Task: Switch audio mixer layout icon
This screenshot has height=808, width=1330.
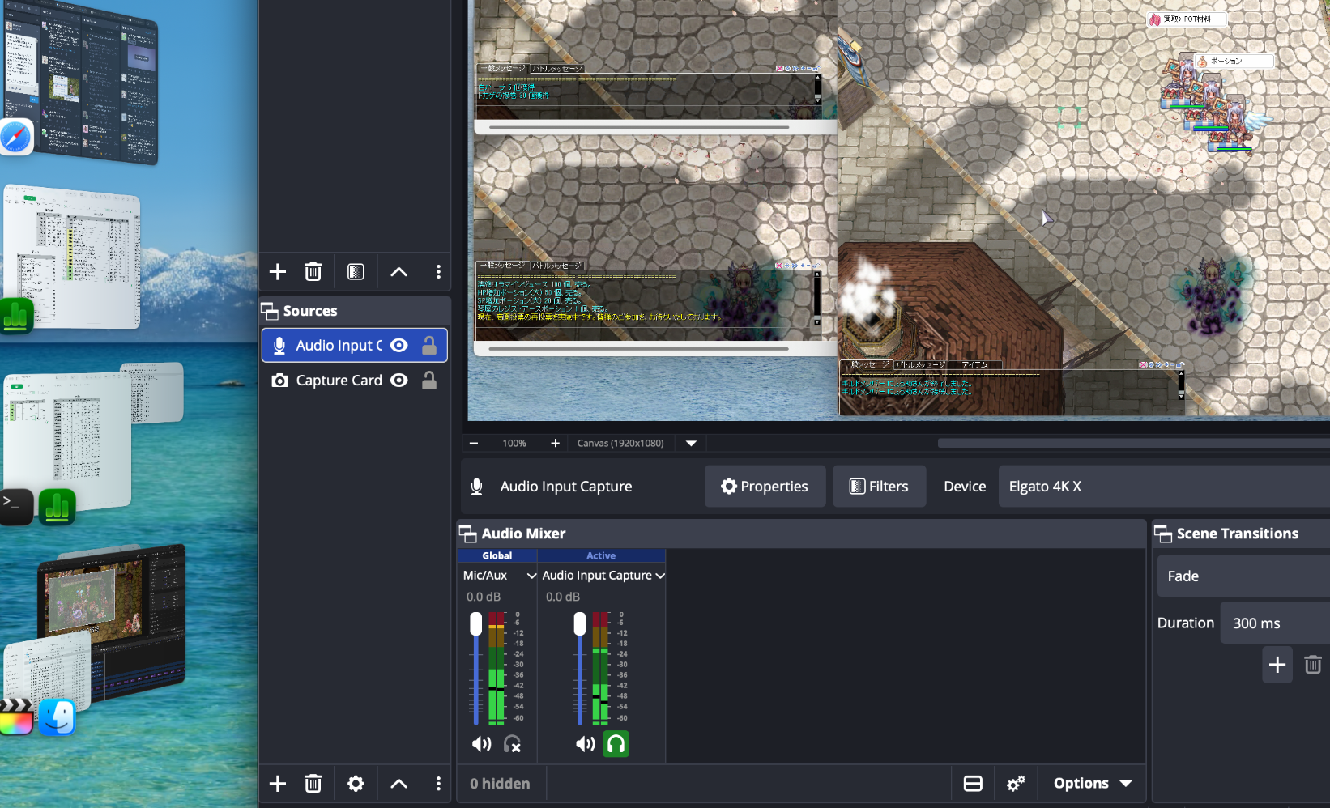Action: [973, 784]
